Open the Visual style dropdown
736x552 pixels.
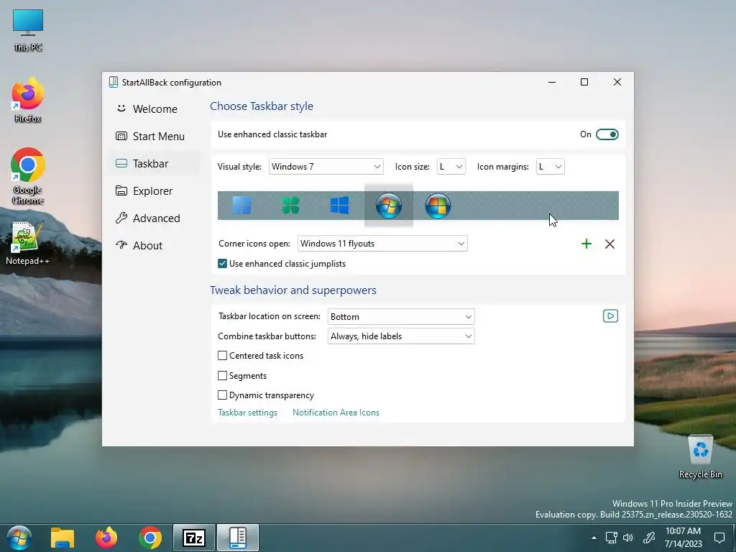click(326, 167)
